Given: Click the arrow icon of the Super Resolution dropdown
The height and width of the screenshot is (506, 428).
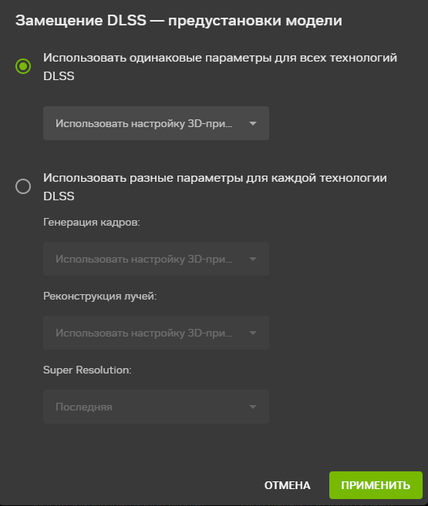Looking at the screenshot, I should pyautogui.click(x=253, y=407).
